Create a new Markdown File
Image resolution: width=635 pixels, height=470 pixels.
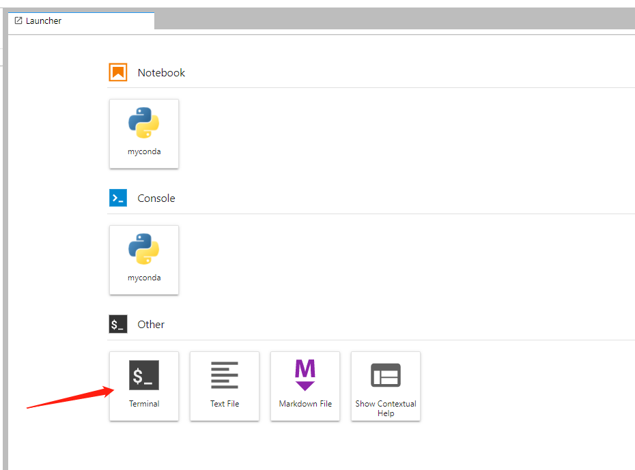point(305,386)
